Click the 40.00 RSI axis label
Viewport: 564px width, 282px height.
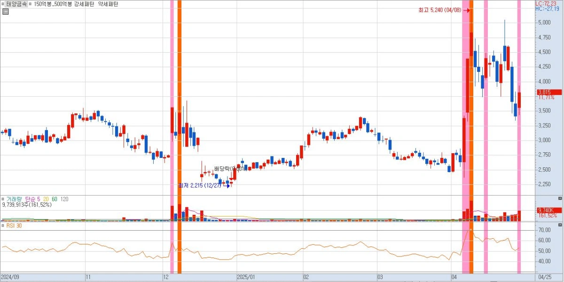tap(545, 261)
